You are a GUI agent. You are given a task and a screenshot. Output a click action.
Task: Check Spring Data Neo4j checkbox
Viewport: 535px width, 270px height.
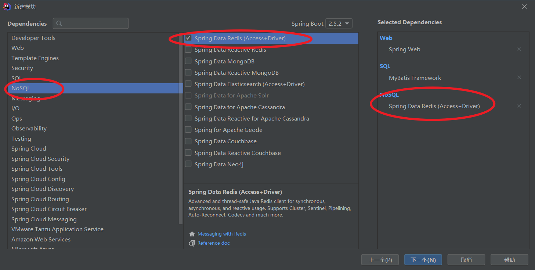pyautogui.click(x=188, y=164)
